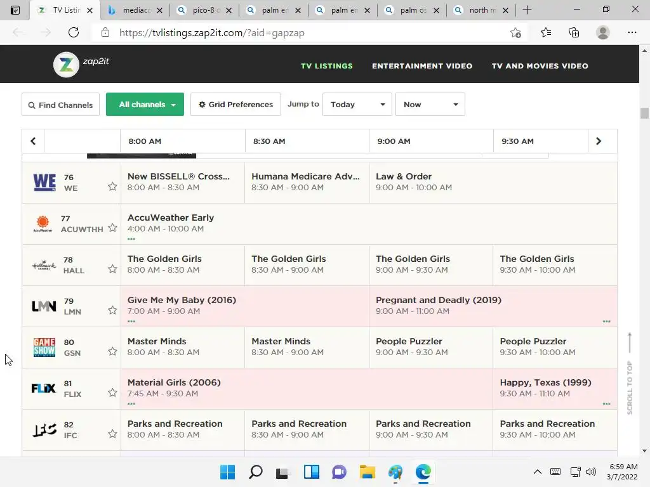Screen dimensions: 650x487
Task: Click the page vertical scrollbar thumb
Action: (x=644, y=113)
